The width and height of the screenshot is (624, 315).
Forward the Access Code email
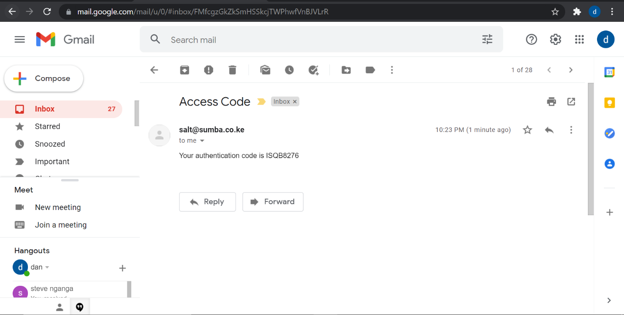pyautogui.click(x=273, y=202)
